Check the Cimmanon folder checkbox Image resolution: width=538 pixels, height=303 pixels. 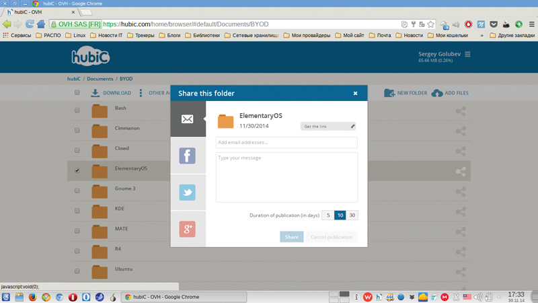pos(77,130)
